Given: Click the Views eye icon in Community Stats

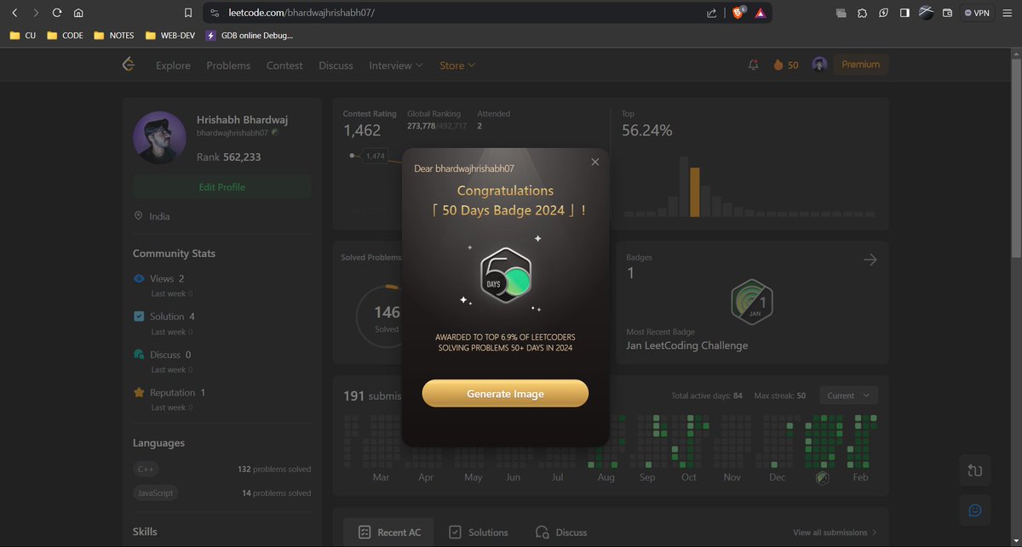Looking at the screenshot, I should click(140, 278).
